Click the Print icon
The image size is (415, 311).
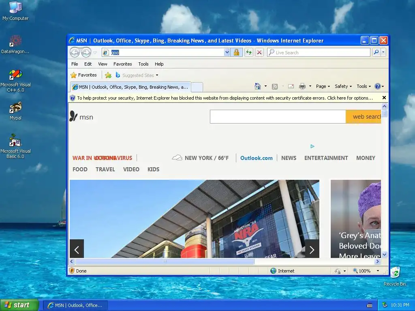pyautogui.click(x=302, y=86)
